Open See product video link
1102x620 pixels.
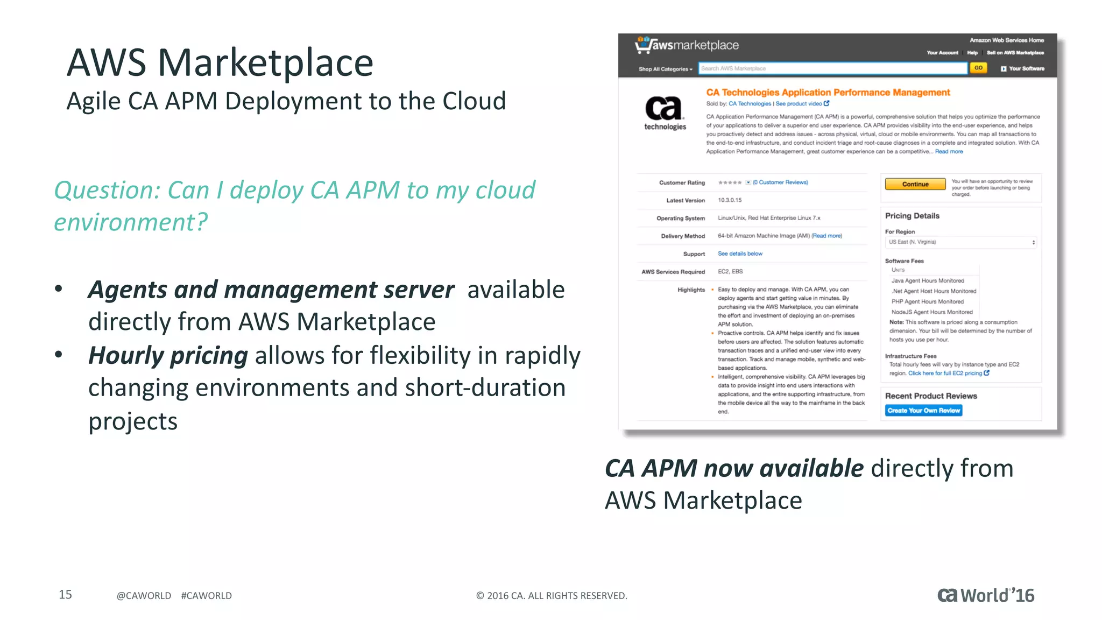click(799, 104)
